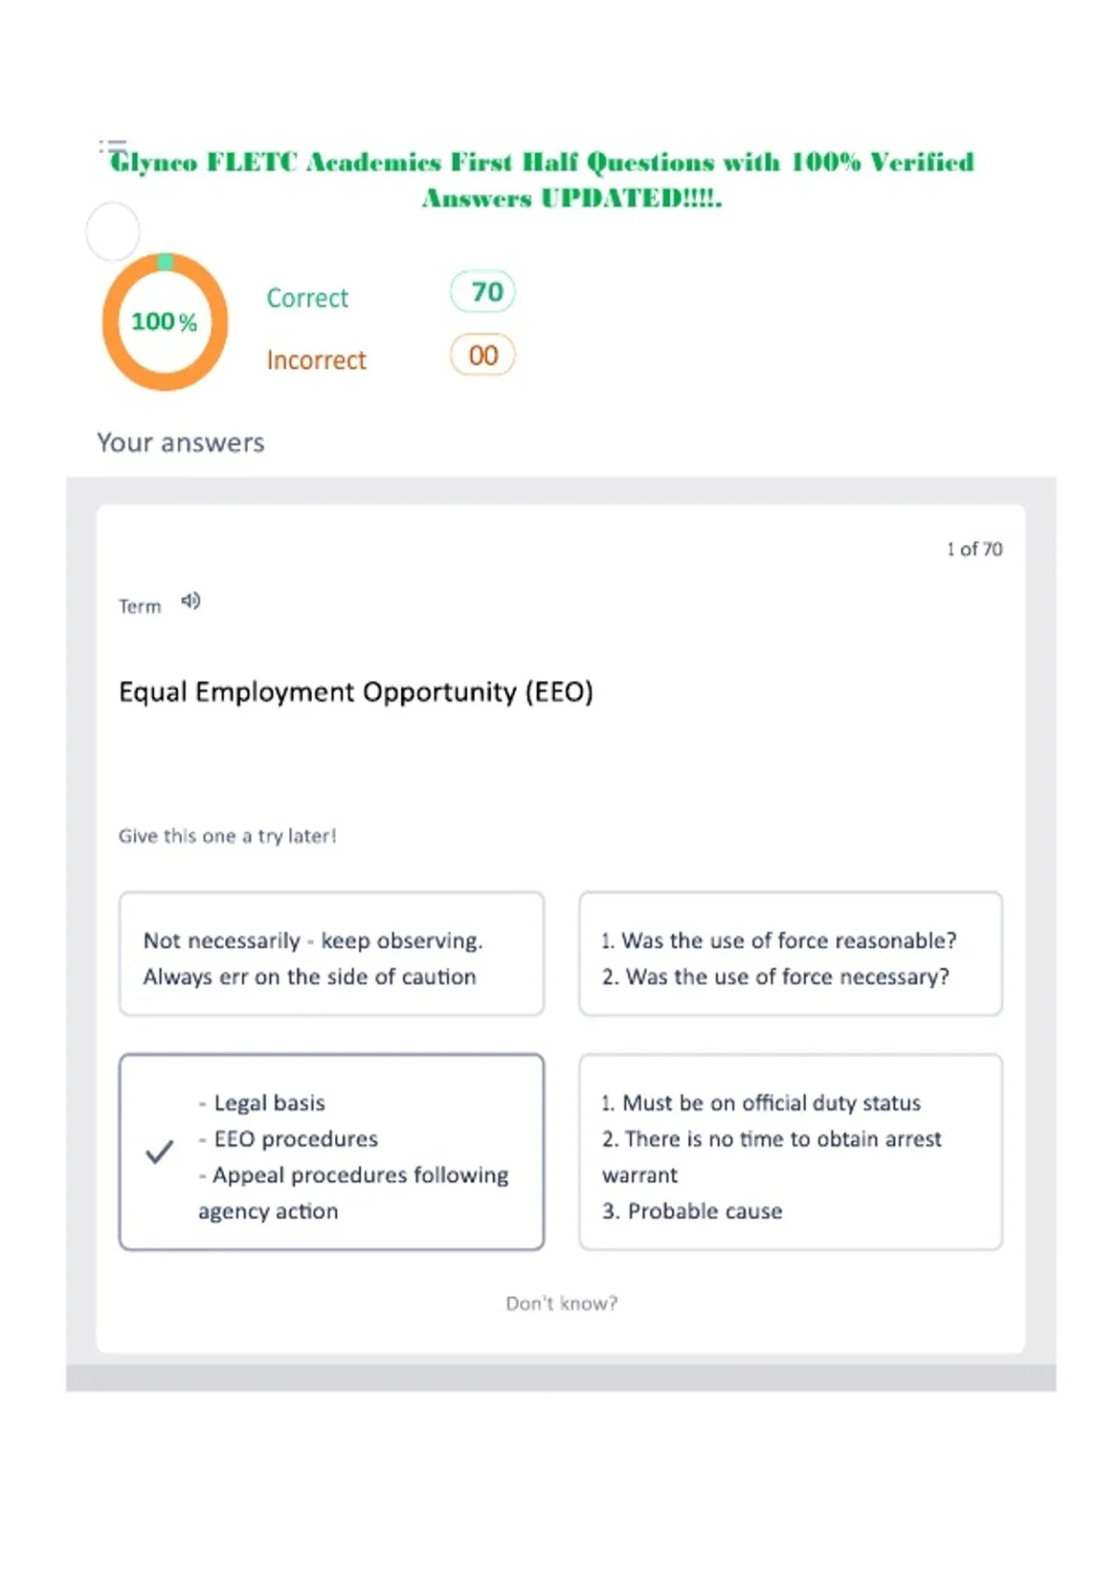
Task: Click 'Give this one a try later!' message
Action: (227, 836)
